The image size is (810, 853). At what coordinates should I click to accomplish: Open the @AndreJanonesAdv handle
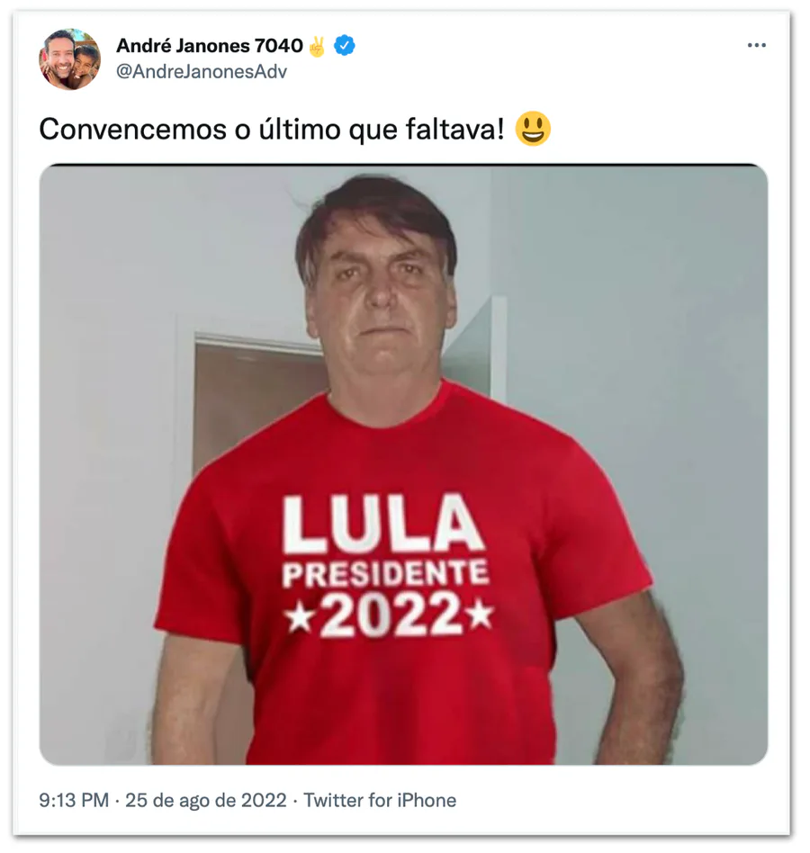click(x=202, y=71)
